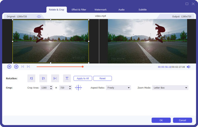Click the video.mp4 file name
Image resolution: width=198 pixels, height=127 pixels.
pyautogui.click(x=101, y=16)
